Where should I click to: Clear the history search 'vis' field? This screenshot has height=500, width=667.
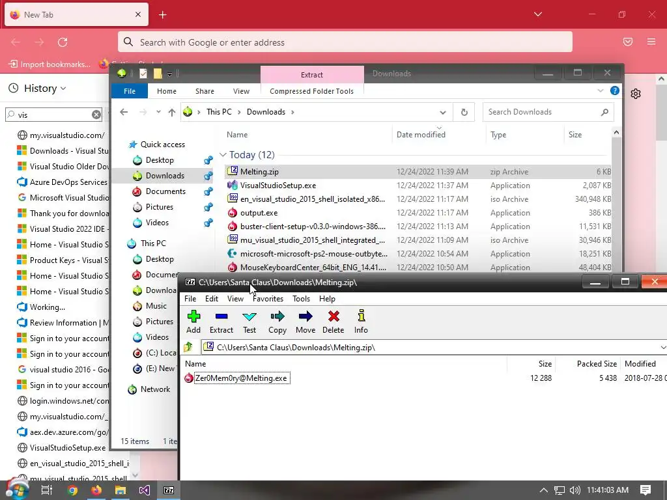pyautogui.click(x=96, y=115)
